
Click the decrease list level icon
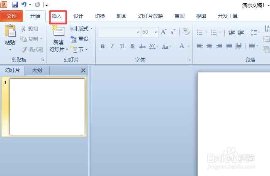(231, 32)
